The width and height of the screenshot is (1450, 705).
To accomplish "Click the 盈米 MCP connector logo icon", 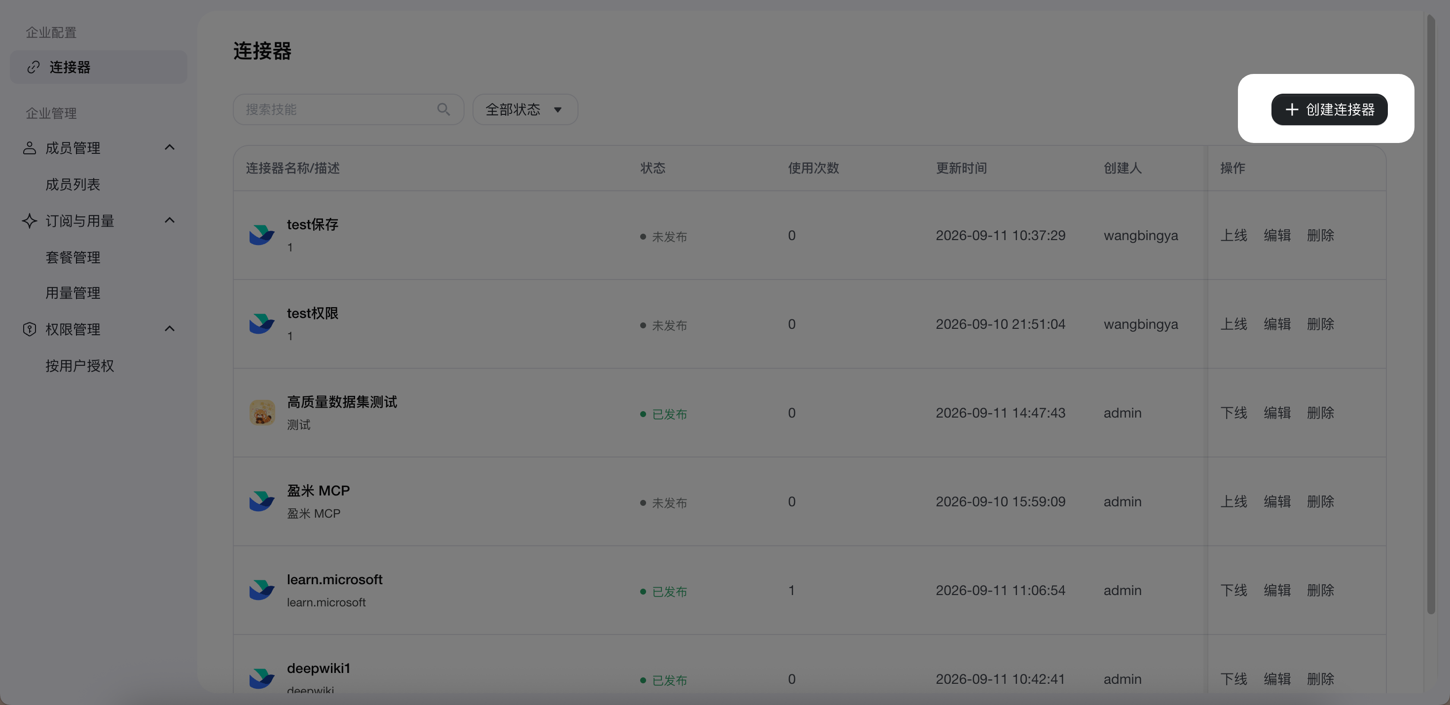I will [262, 501].
